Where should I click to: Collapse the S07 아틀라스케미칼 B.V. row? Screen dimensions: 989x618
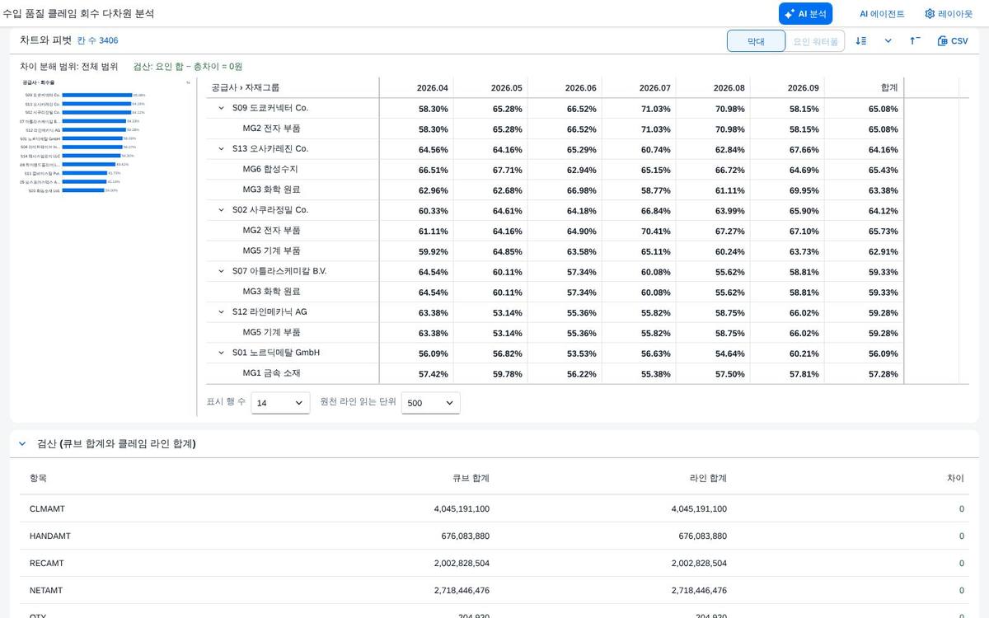pyautogui.click(x=221, y=271)
